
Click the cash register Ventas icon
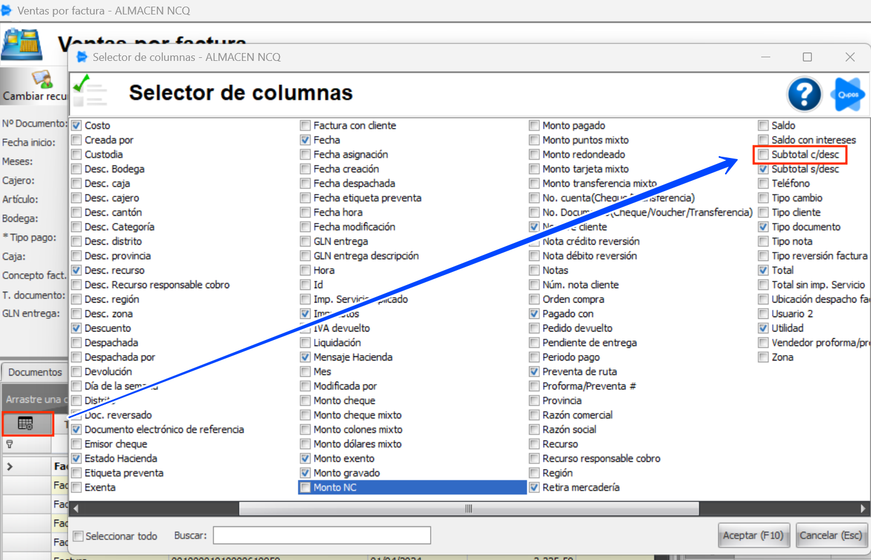pyautogui.click(x=22, y=45)
